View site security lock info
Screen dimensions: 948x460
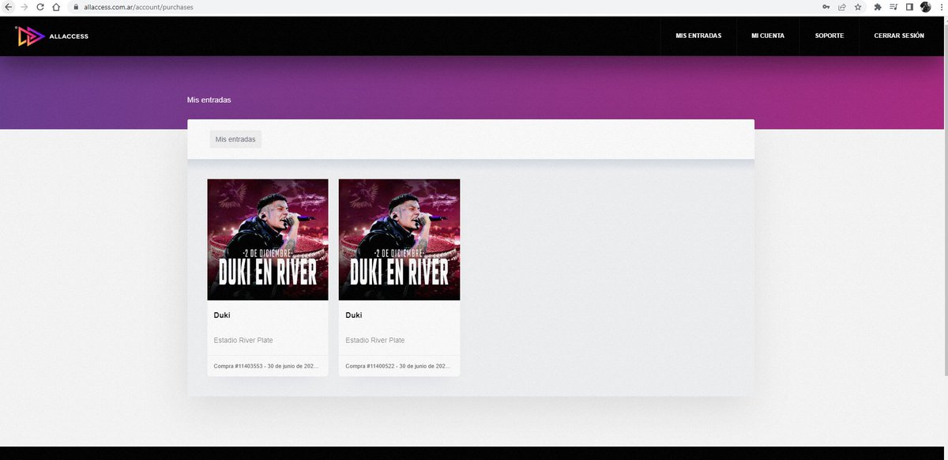coord(77,6)
